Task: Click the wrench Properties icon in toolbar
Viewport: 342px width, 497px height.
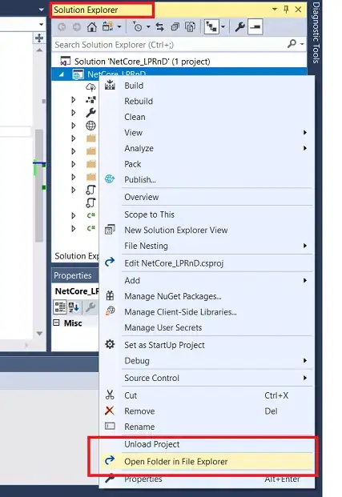Action: point(239,27)
